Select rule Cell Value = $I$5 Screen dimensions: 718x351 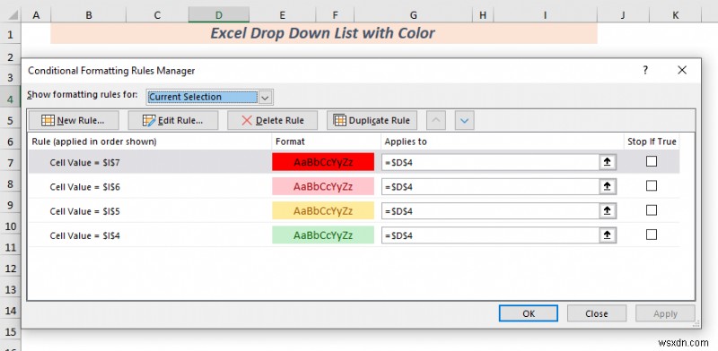click(x=85, y=211)
